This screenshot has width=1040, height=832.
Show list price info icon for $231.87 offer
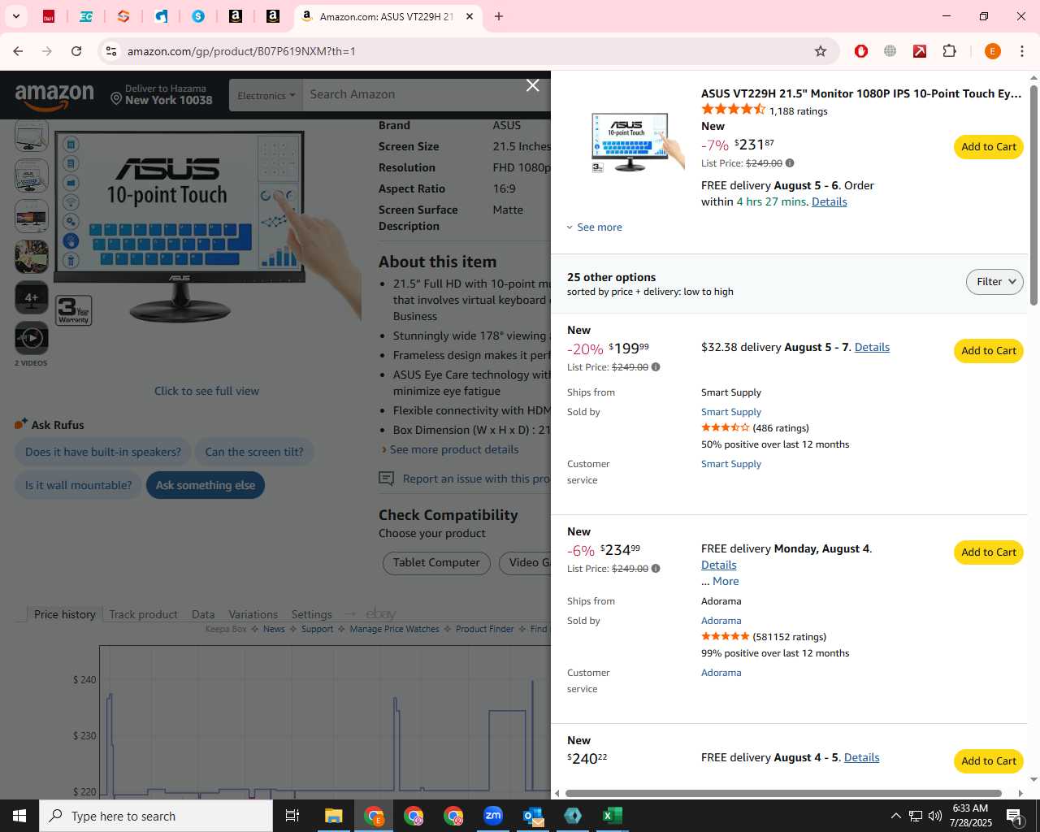(790, 163)
